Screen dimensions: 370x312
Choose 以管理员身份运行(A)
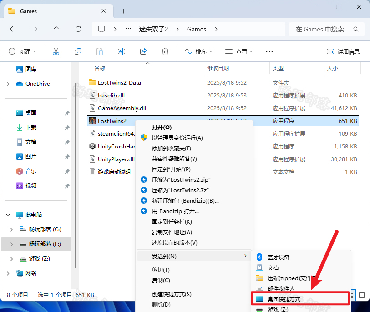coord(194,138)
